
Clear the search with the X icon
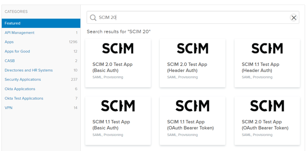click(294, 18)
